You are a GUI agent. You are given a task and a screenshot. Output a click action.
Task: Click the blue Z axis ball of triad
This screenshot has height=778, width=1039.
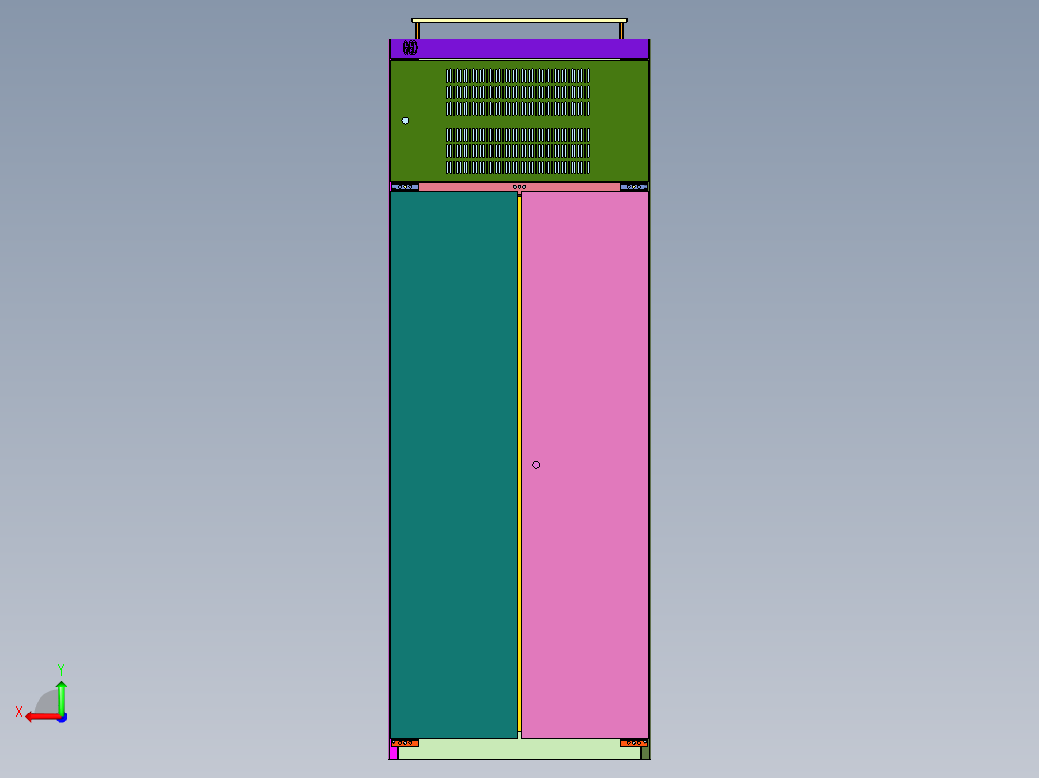[63, 717]
